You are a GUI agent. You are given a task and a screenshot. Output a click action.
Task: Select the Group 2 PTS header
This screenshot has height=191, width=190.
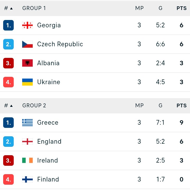[x=182, y=105]
